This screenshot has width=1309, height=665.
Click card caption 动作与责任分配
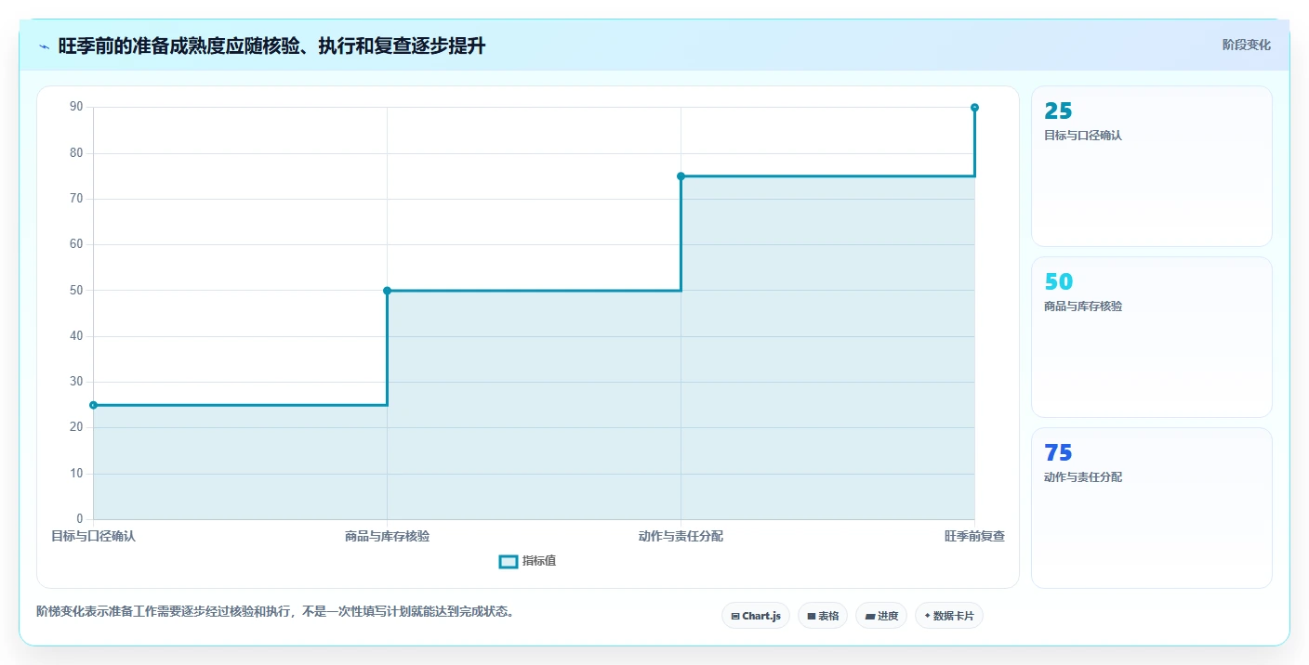(x=1083, y=477)
